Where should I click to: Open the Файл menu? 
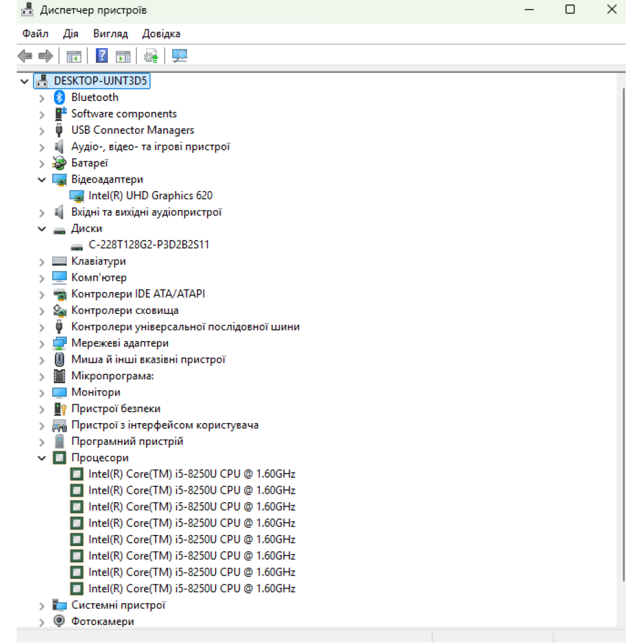pyautogui.click(x=35, y=33)
